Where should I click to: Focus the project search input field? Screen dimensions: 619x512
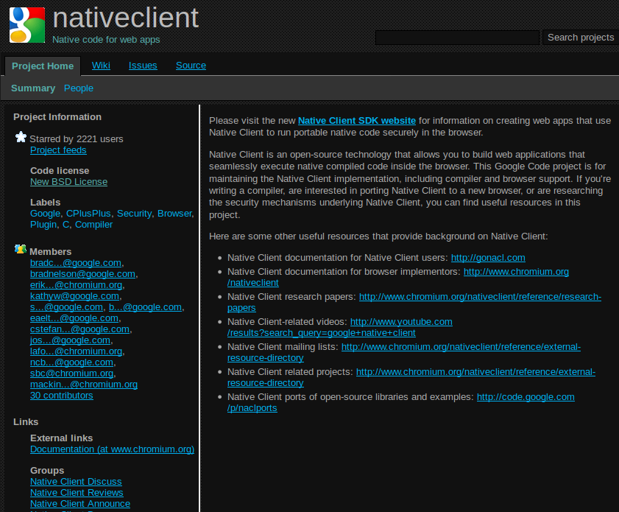click(x=457, y=38)
